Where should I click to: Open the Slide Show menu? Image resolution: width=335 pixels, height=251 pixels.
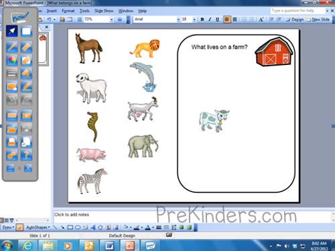104,11
